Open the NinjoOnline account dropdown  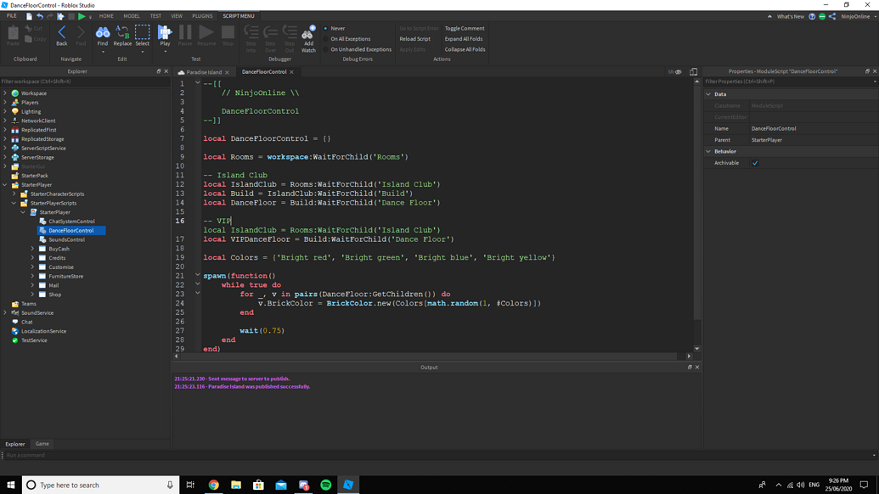point(858,16)
